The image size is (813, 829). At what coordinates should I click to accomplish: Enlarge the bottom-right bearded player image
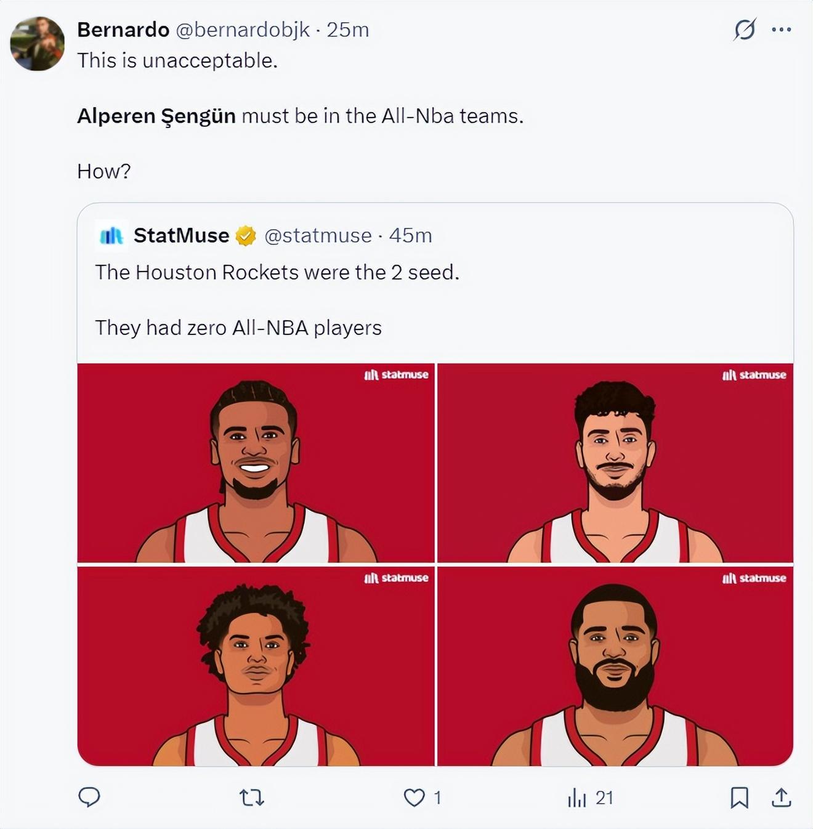point(615,666)
